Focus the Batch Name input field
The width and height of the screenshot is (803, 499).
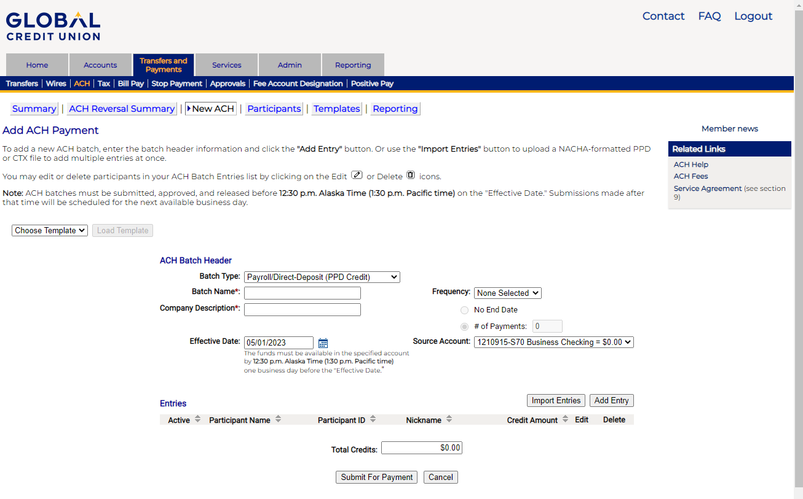coord(303,293)
